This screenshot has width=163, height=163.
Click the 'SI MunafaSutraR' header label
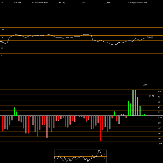pos(40,3)
